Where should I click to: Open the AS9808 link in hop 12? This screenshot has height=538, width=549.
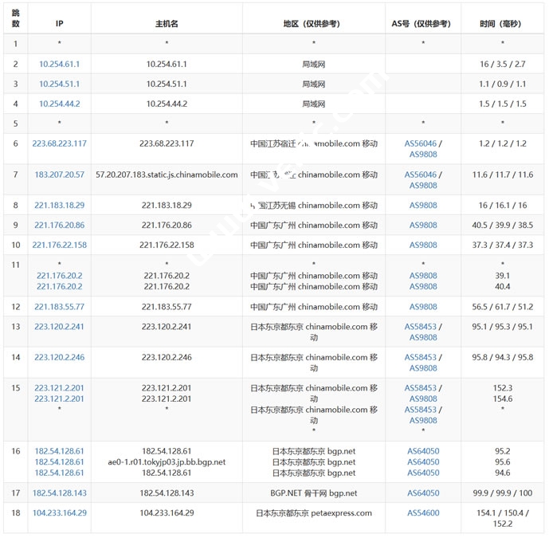coord(422,307)
